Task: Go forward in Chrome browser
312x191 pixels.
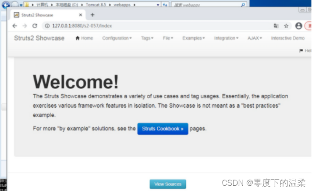Action: coord(25,26)
